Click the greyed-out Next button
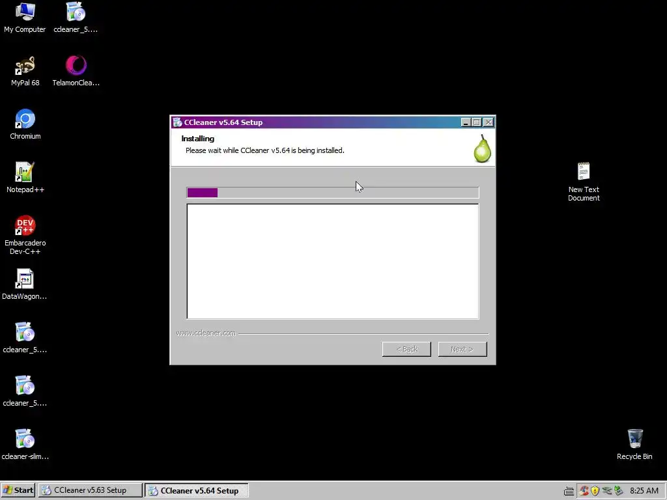 click(462, 349)
